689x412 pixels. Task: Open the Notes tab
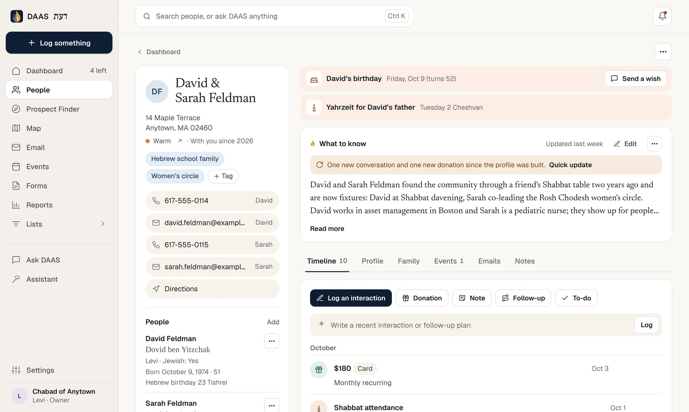pos(525,261)
